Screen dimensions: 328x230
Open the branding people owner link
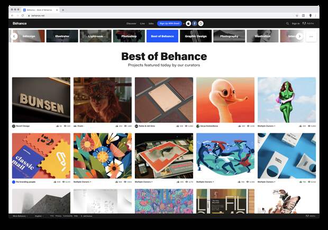click(25, 182)
